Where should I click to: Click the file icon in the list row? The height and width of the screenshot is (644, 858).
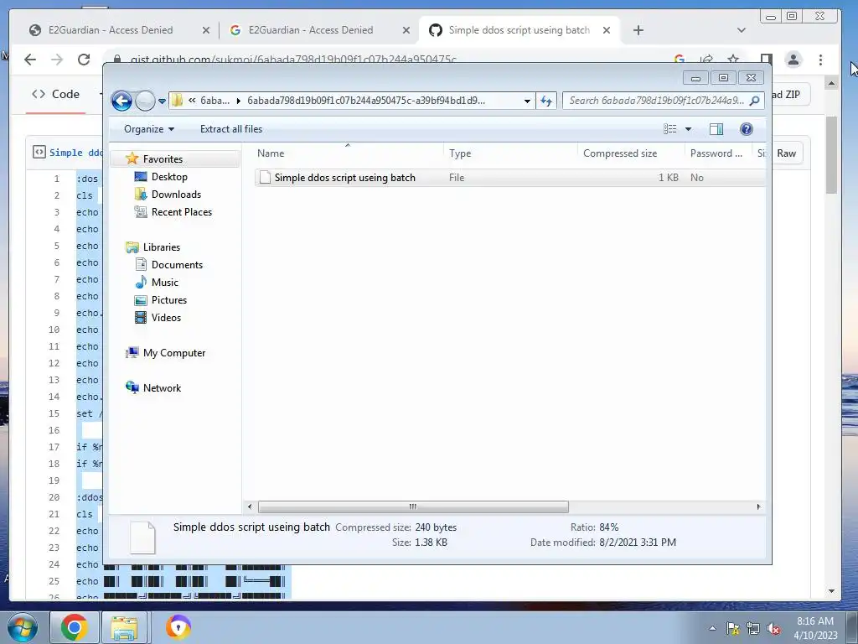(265, 178)
